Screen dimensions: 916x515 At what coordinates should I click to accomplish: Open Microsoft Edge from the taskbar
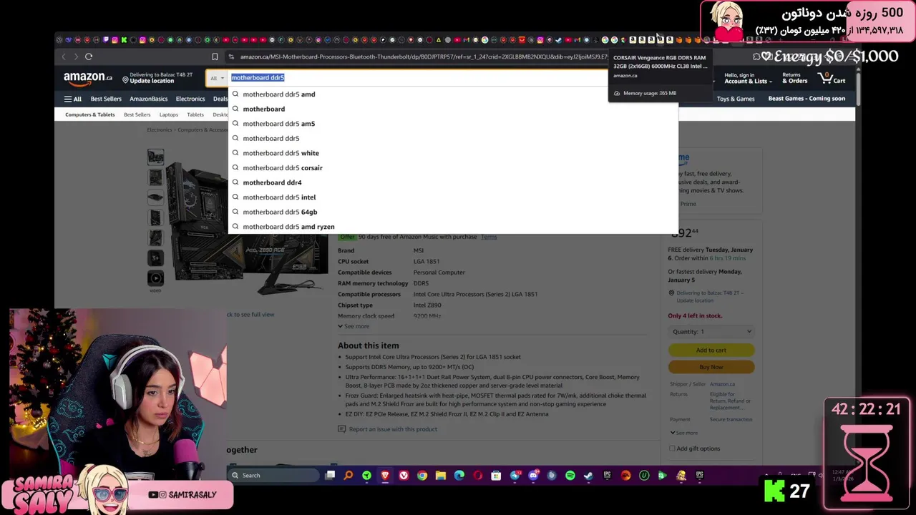[x=459, y=475]
